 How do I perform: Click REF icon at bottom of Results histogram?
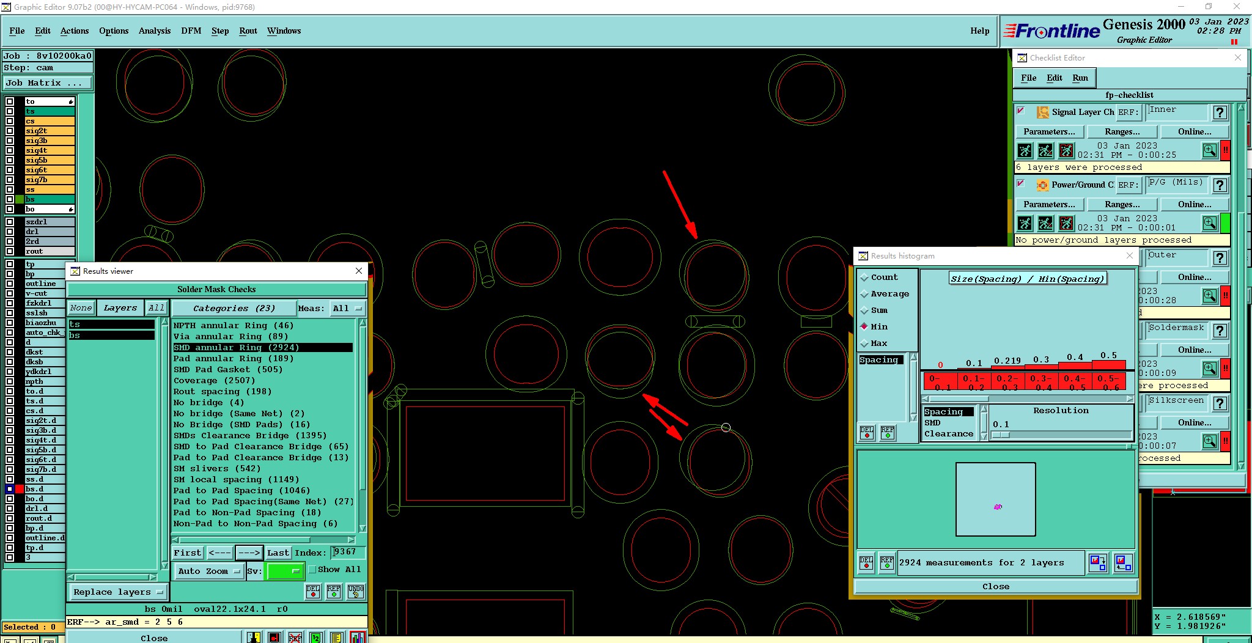(x=887, y=562)
